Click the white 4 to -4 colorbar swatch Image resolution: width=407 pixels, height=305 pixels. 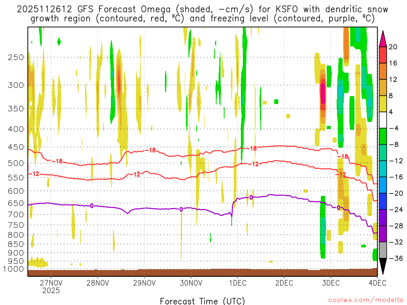383,120
